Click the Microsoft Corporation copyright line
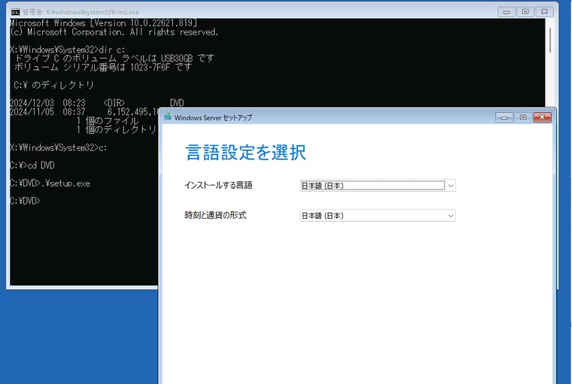This screenshot has width=572, height=384. click(x=114, y=32)
